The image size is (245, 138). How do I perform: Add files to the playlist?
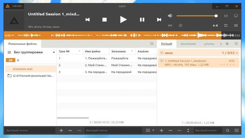pyautogui.click(x=162, y=130)
